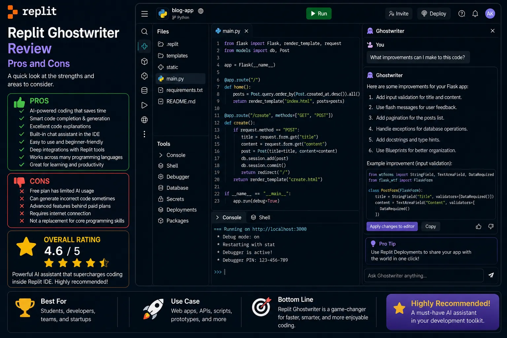
Task: Click the http://localhost:3000 URL in console
Action: [279, 229]
